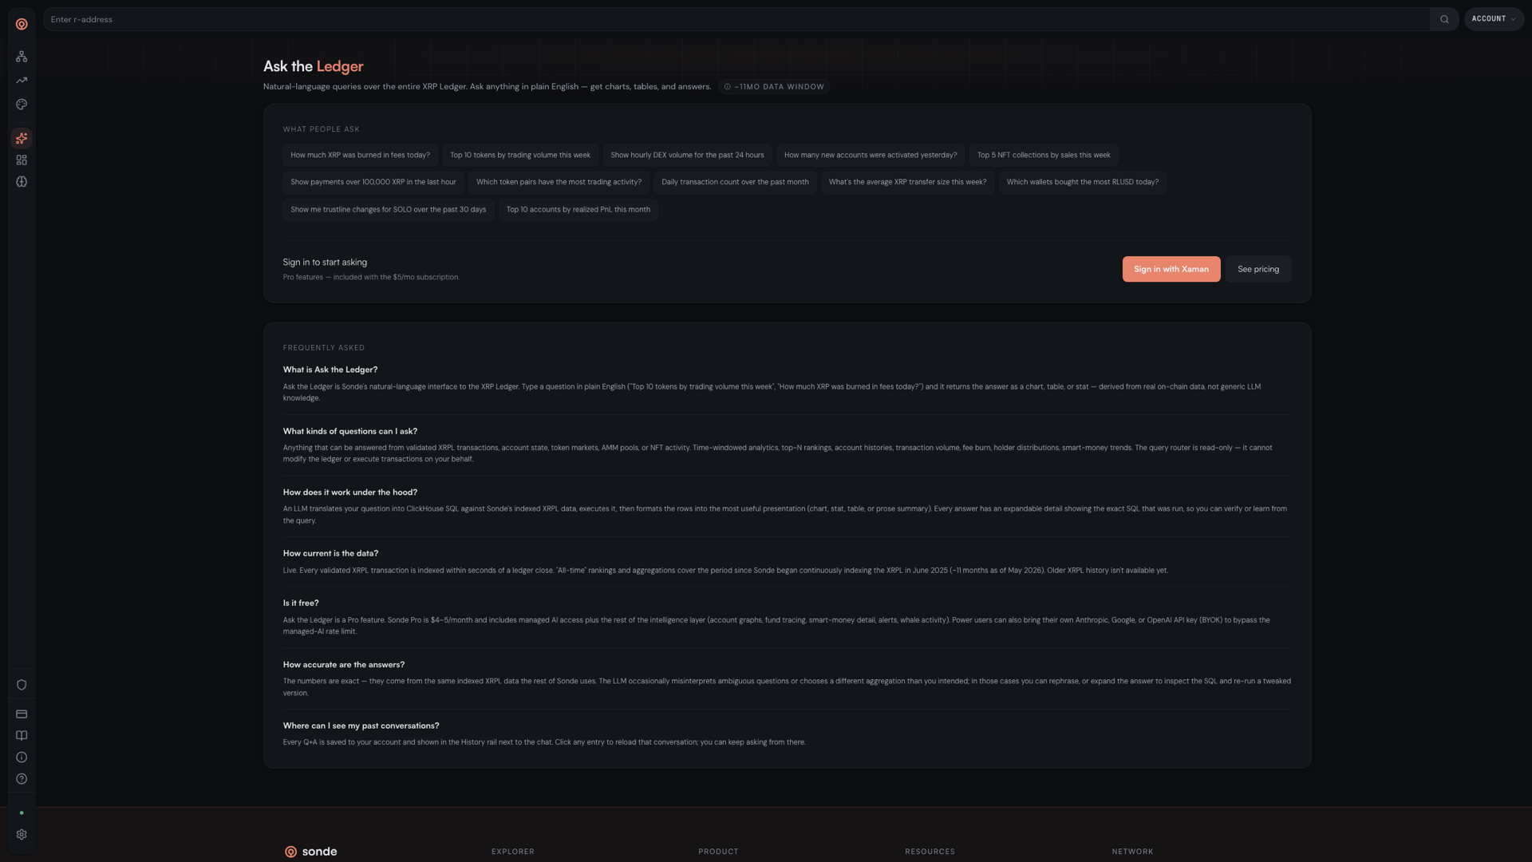Open the brain intelligence sidebar icon
The image size is (1532, 862).
point(22,182)
